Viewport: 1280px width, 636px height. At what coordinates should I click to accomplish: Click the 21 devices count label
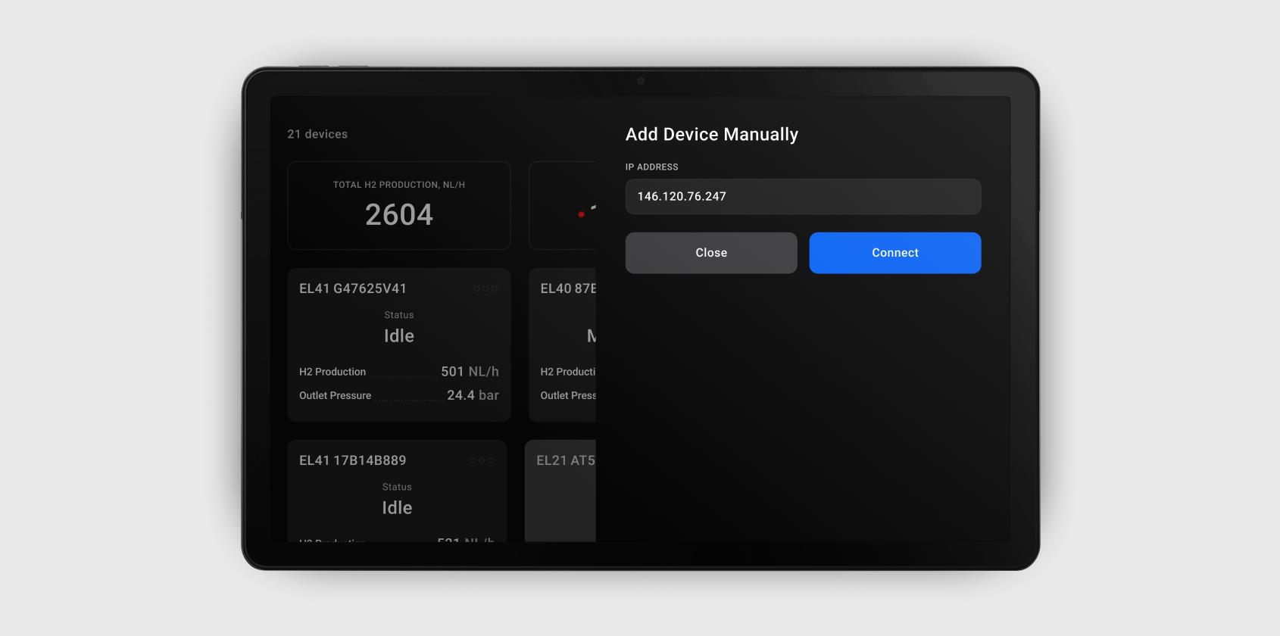[x=317, y=134]
